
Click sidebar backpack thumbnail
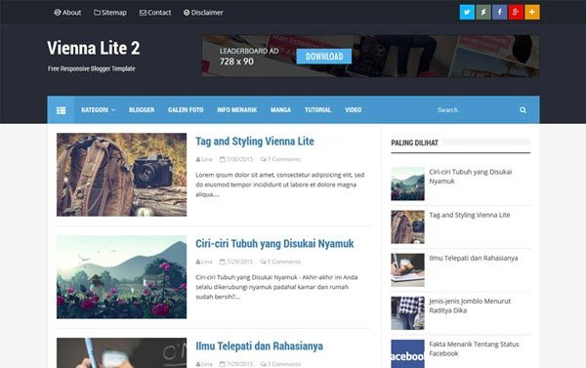point(407,226)
